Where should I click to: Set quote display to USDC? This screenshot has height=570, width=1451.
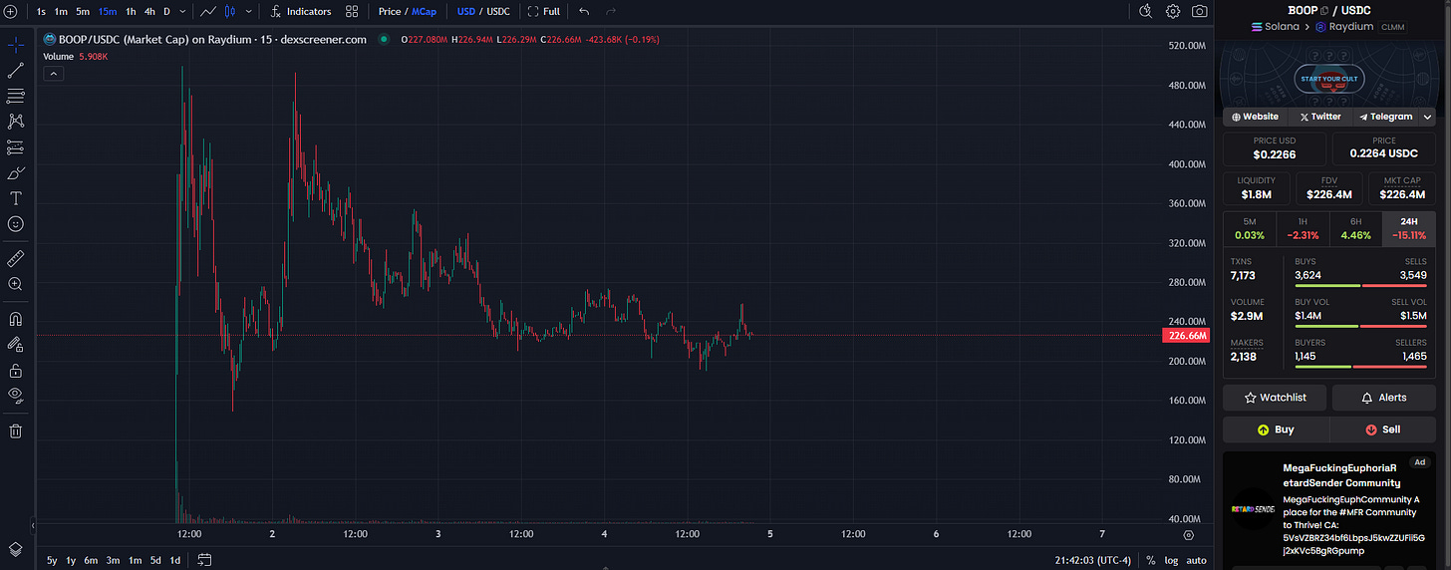coord(498,11)
